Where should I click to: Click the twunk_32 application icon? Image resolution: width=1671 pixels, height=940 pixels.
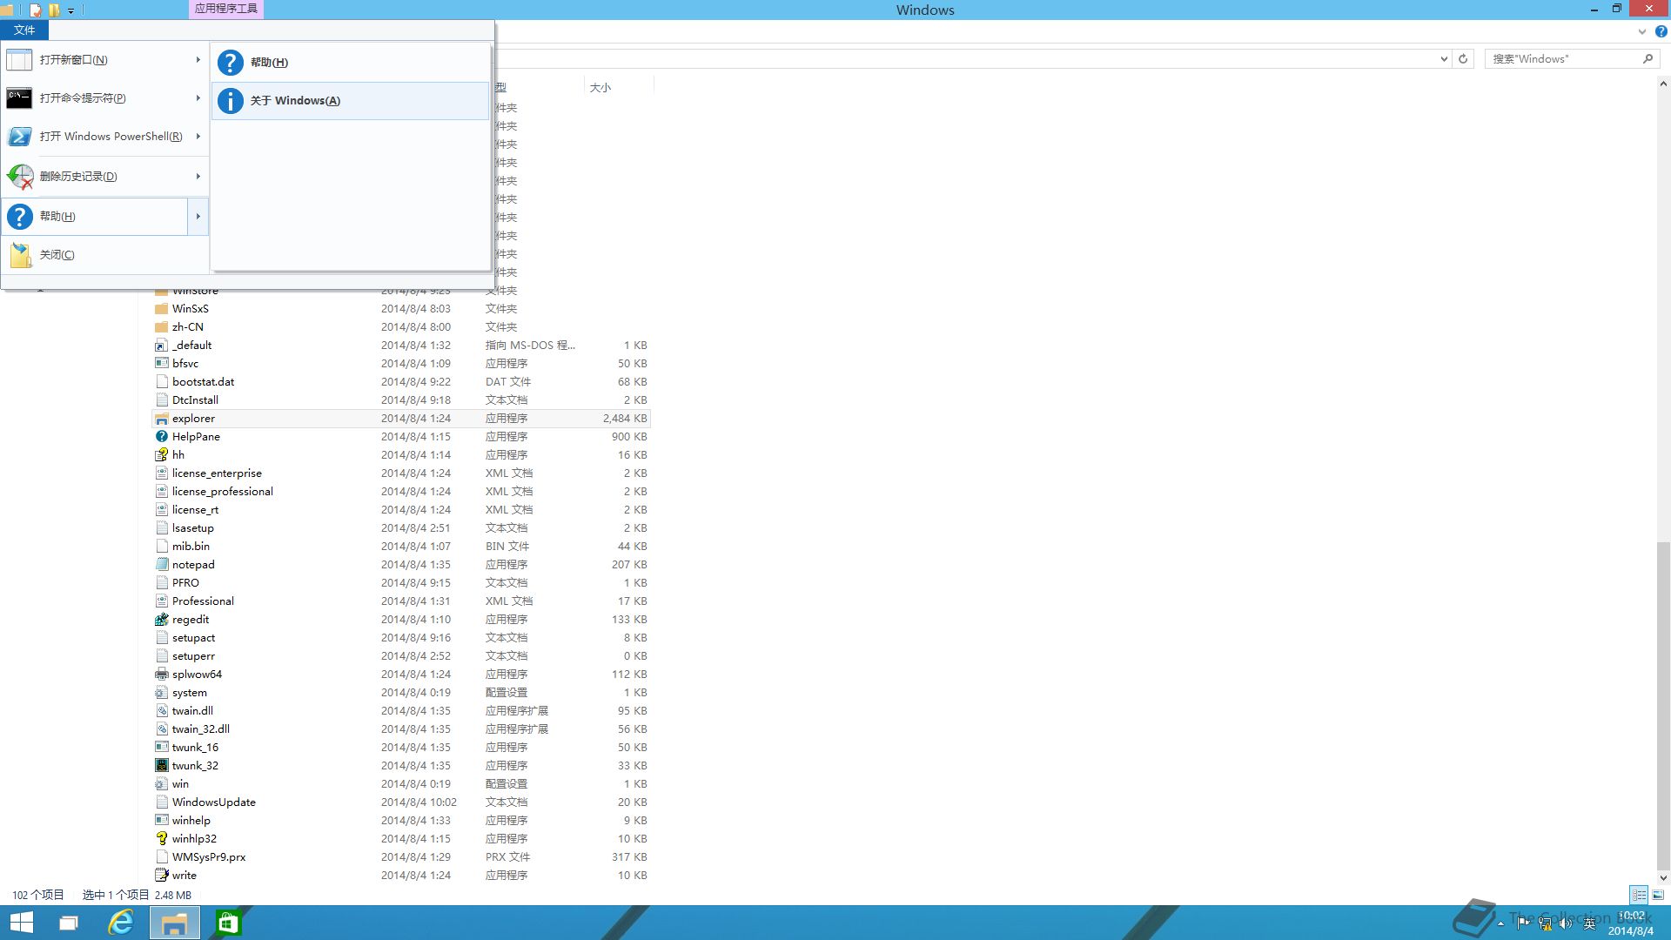(x=161, y=766)
